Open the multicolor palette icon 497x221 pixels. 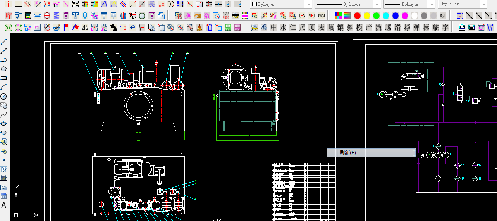(338, 15)
